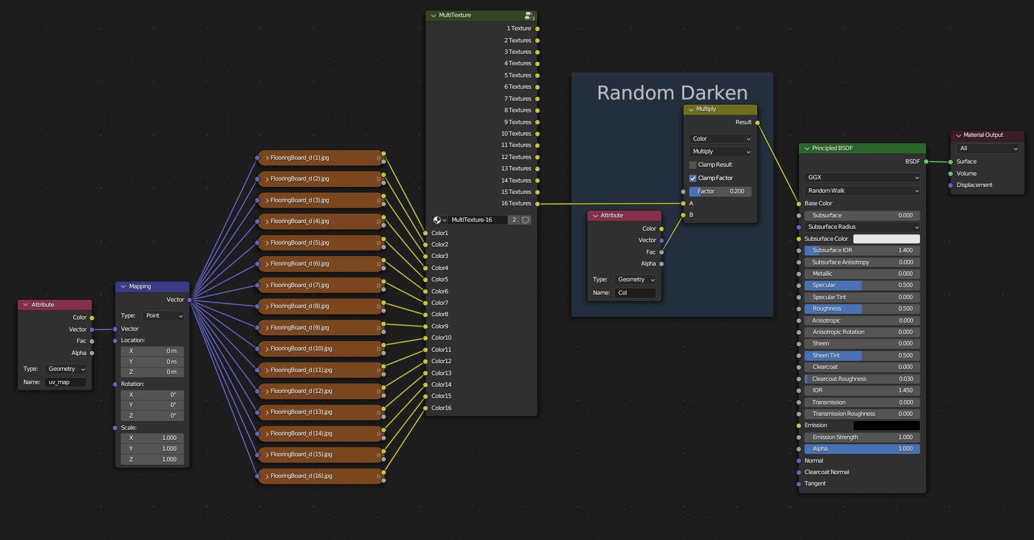1034x540 pixels.
Task: Select the FlooringBoard_d (5).jpg node title
Action: pyautogui.click(x=300, y=243)
